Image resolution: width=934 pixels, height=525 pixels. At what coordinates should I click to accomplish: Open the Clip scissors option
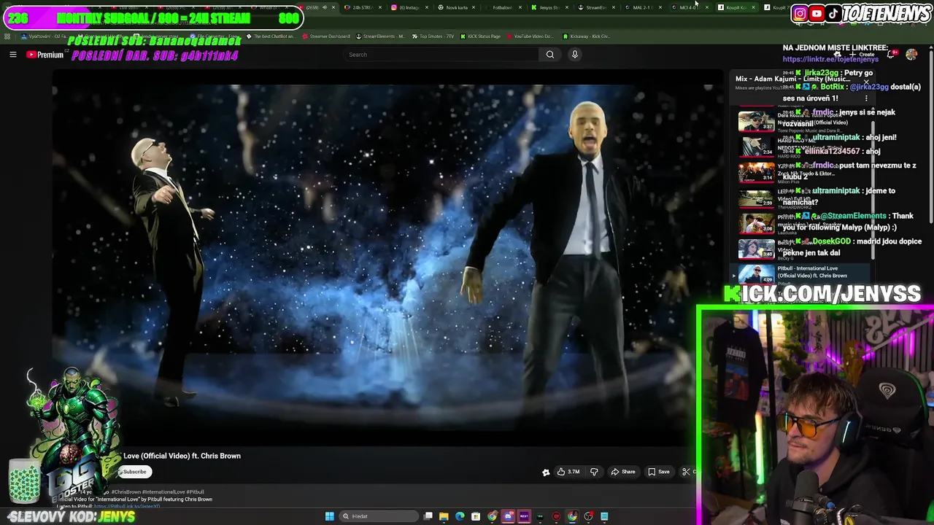[x=686, y=472]
